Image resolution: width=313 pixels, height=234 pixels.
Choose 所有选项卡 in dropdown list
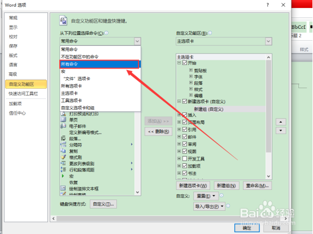100,86
